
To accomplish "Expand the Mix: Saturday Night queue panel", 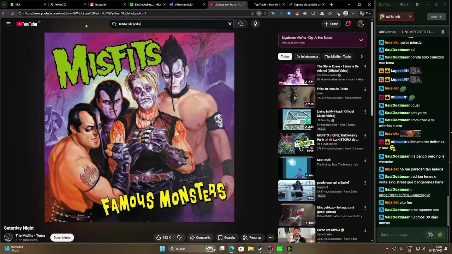I will pyautogui.click(x=361, y=40).
